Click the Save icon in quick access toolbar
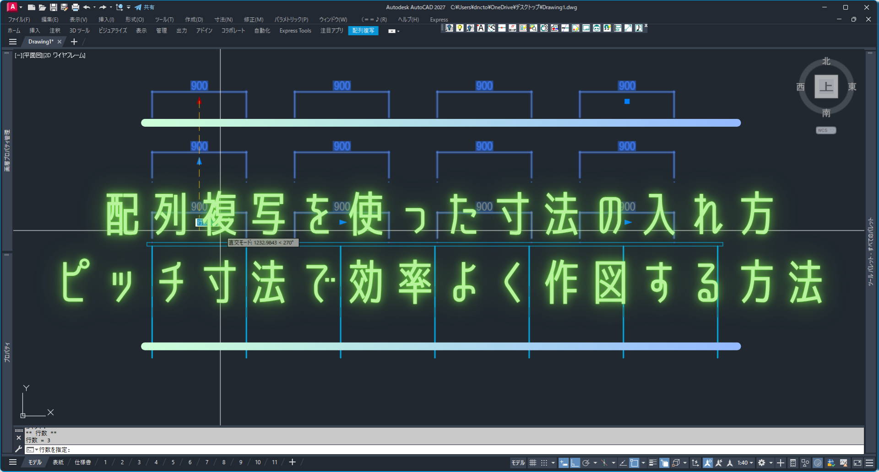The height and width of the screenshot is (472, 879). coord(53,7)
